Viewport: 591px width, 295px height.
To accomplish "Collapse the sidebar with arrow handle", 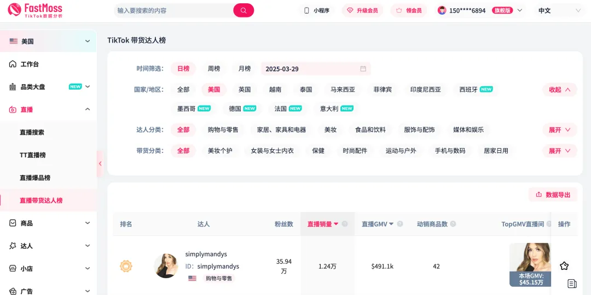I will [x=100, y=164].
